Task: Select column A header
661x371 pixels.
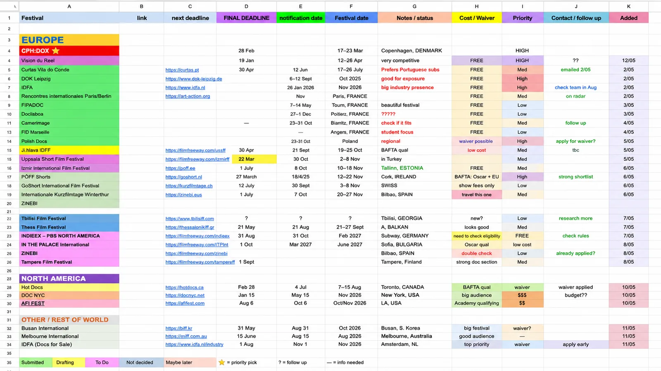Action: [x=69, y=6]
